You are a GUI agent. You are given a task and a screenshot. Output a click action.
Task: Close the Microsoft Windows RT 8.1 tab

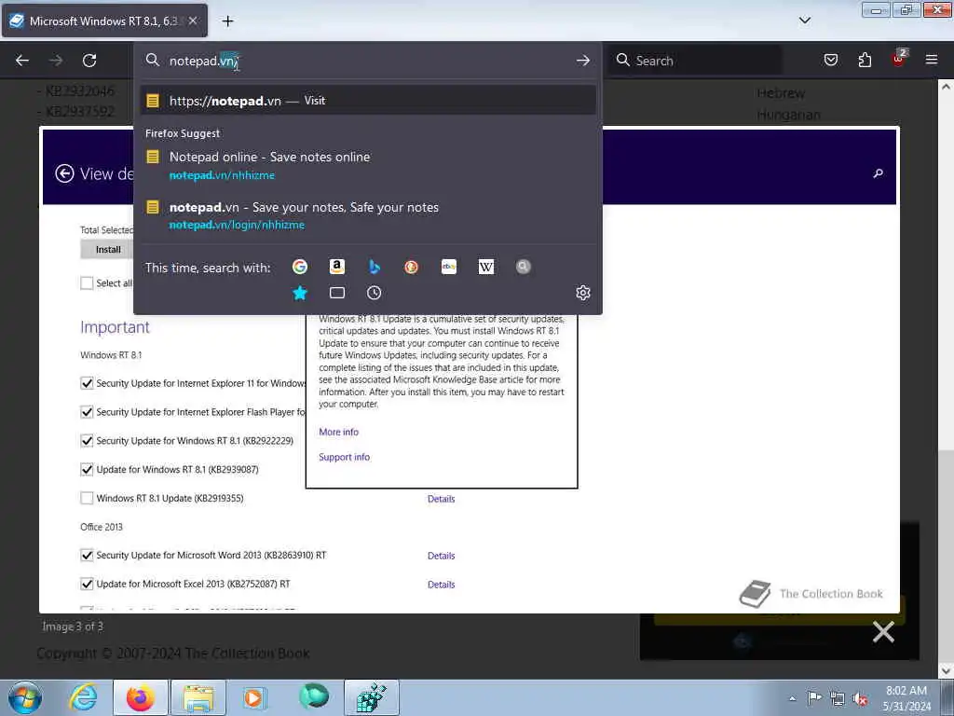point(192,21)
